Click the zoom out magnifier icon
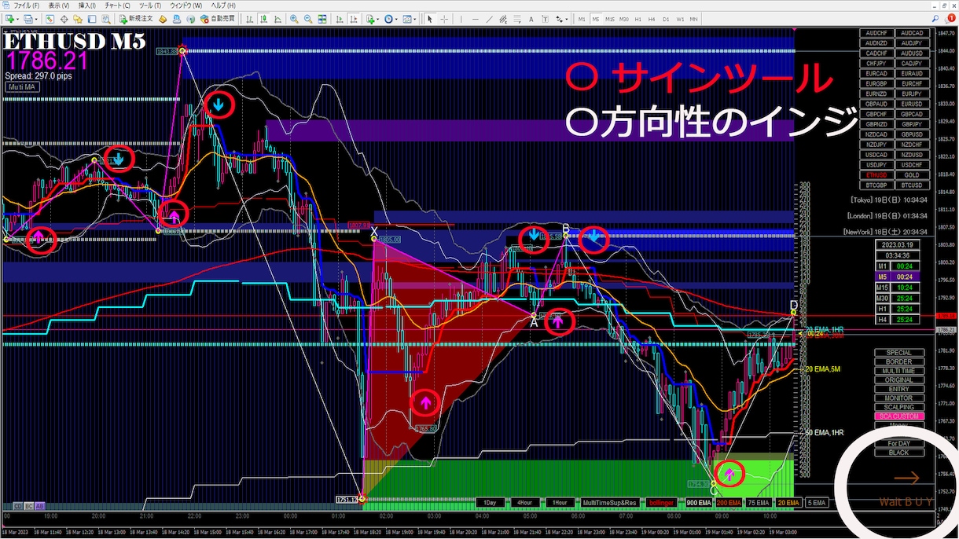 coord(307,18)
